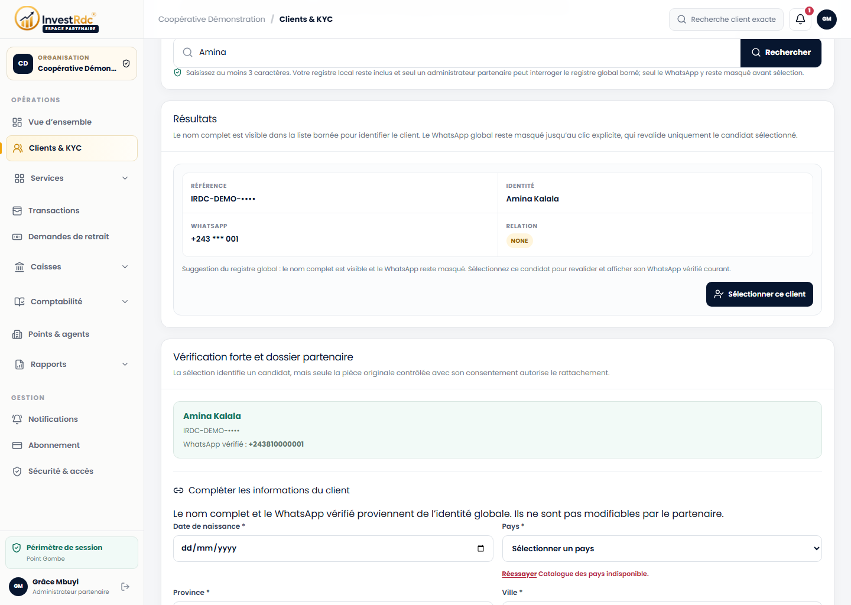Click the Notifications sidebar bell icon
This screenshot has width=851, height=605.
click(17, 419)
